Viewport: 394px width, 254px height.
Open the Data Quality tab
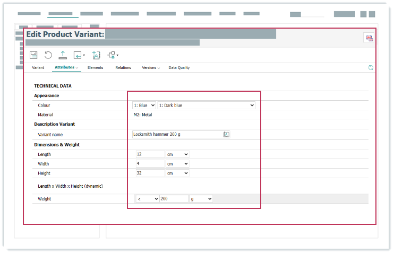click(x=179, y=68)
